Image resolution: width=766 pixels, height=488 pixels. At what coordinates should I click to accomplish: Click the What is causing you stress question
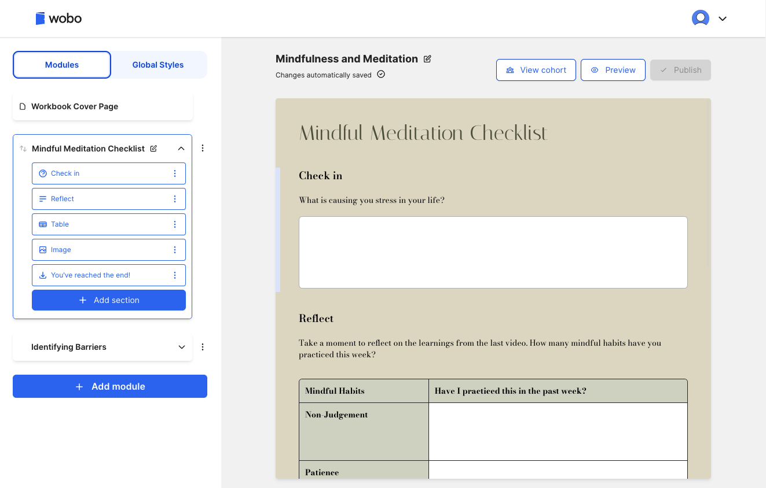coord(372,201)
